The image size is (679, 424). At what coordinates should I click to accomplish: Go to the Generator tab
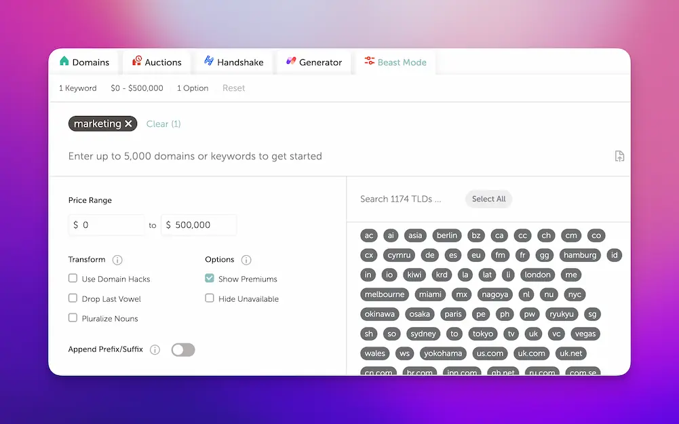(313, 62)
